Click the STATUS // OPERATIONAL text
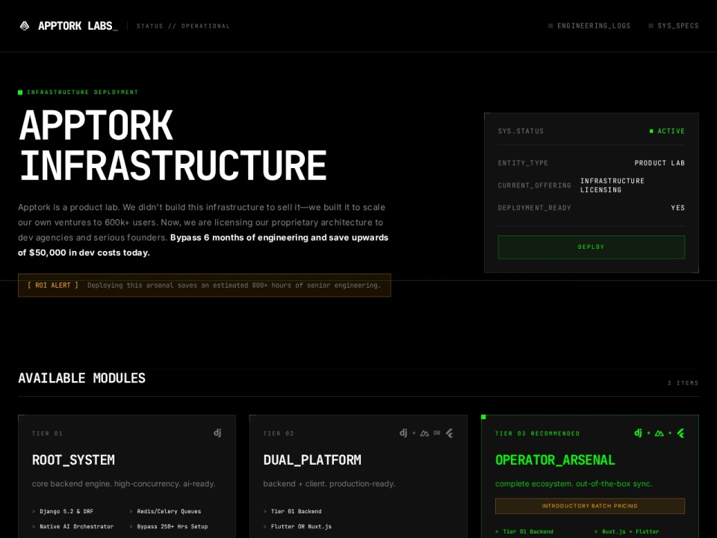 coord(184,26)
